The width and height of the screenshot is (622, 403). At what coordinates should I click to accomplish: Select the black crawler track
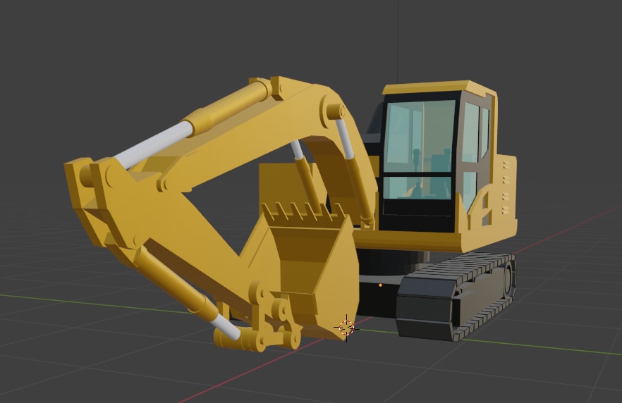pyautogui.click(x=456, y=297)
